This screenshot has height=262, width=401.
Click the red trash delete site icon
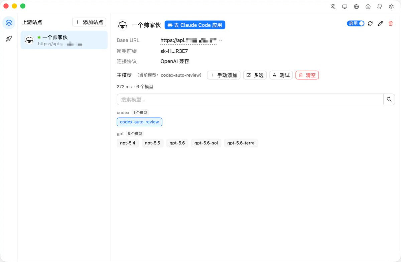391,23
